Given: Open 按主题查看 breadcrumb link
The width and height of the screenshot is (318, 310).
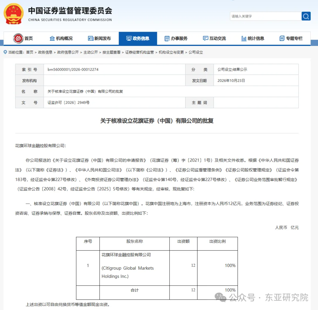Looking at the screenshot, I should 111,52.
